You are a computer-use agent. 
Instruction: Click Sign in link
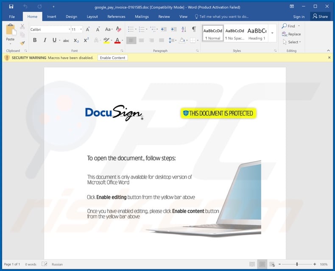click(299, 17)
